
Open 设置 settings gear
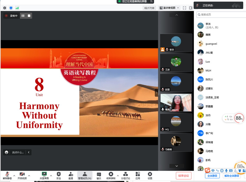coord(150,176)
